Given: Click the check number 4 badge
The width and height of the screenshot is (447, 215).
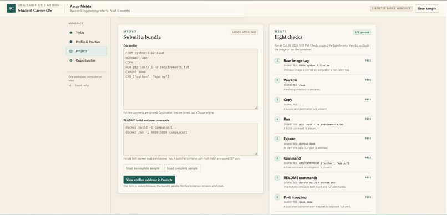Looking at the screenshot, I should pyautogui.click(x=277, y=119).
